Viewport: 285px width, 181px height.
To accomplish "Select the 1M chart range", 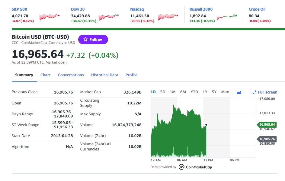I will [173, 92].
